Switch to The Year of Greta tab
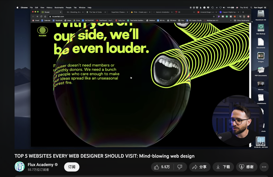This screenshot has height=177, width=273. 95,12
